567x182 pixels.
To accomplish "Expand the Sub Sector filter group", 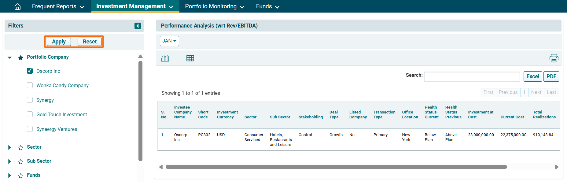I will [x=9, y=162].
